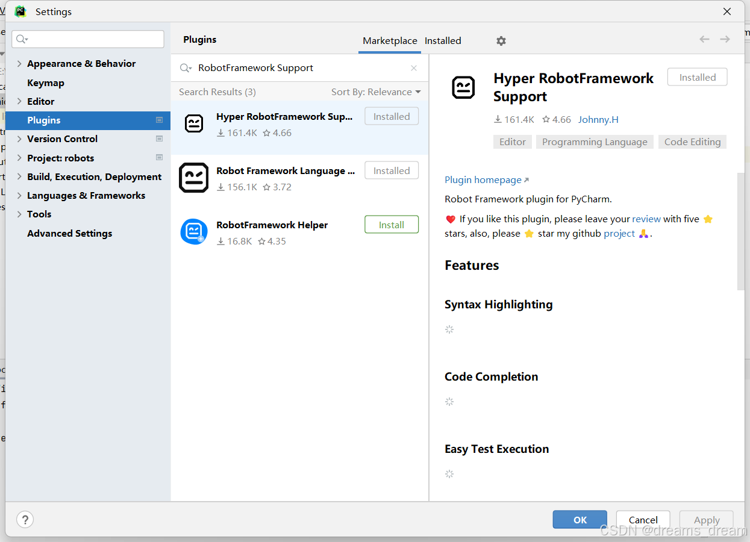Click the large plugin logo in details
The width and height of the screenshot is (750, 542).
[463, 88]
